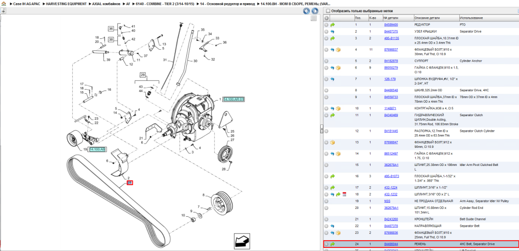The width and height of the screenshot is (519, 251).
Task: Open the NSS part link
Action: click(x=387, y=201)
